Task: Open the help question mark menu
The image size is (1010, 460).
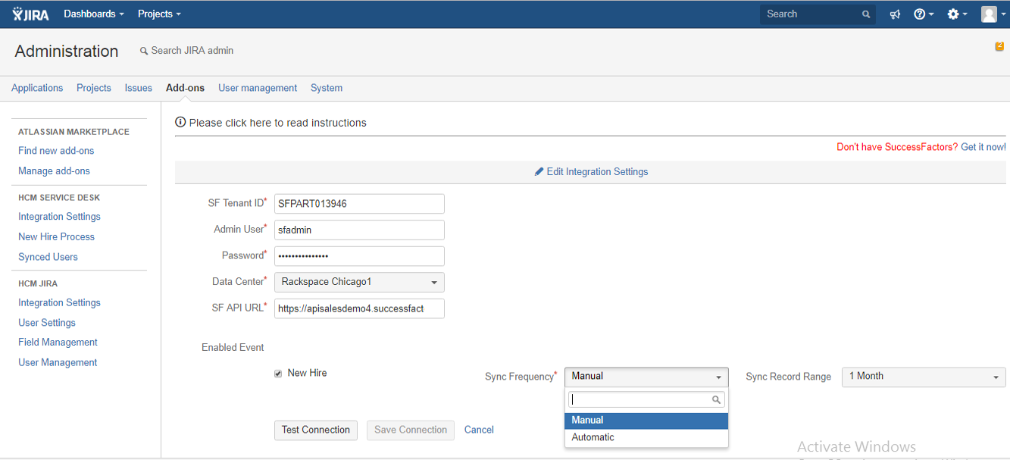Action: point(924,14)
